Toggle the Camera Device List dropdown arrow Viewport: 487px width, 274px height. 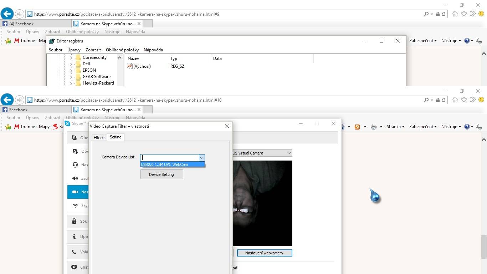coord(202,158)
